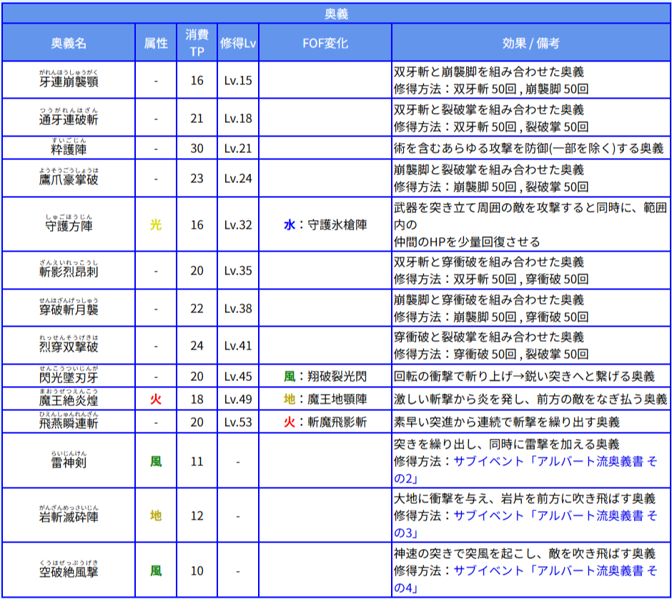Click the Lv.21 level cell for 粋護陣
Image resolution: width=672 pixels, height=599 pixels.
pyautogui.click(x=238, y=148)
